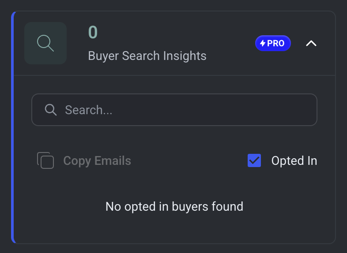
Task: Click the No opted in buyers found message
Action: [x=174, y=206]
